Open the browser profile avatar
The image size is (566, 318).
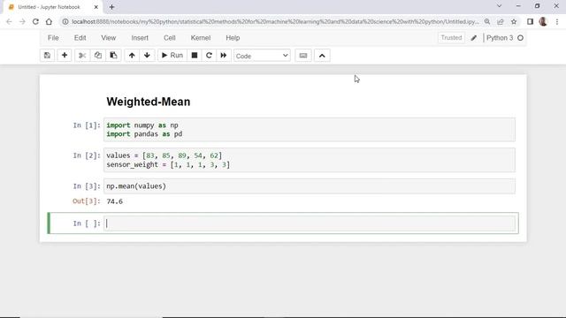(x=543, y=21)
